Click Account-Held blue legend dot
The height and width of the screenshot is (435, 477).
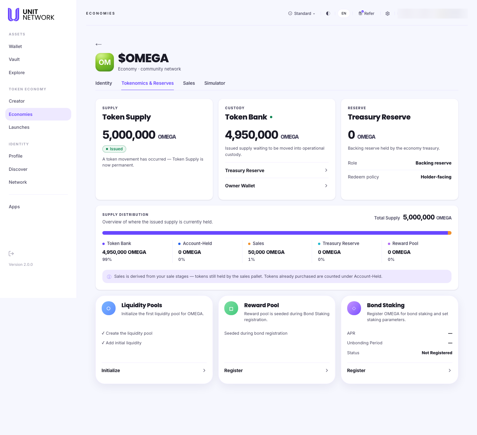(180, 244)
